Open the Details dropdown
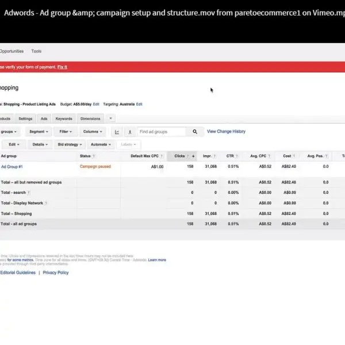This screenshot has width=345, height=345. tap(40, 144)
